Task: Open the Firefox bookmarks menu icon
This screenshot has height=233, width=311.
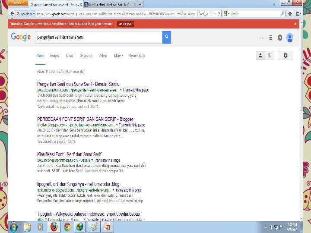Action: point(298,14)
